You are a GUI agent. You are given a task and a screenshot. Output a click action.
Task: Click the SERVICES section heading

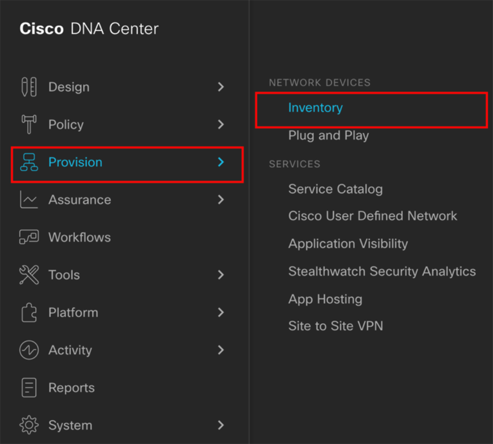click(294, 164)
